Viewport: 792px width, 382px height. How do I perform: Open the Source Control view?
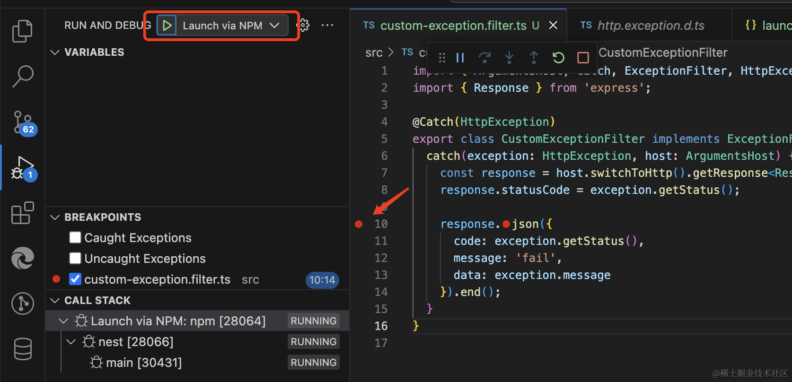pyautogui.click(x=22, y=122)
